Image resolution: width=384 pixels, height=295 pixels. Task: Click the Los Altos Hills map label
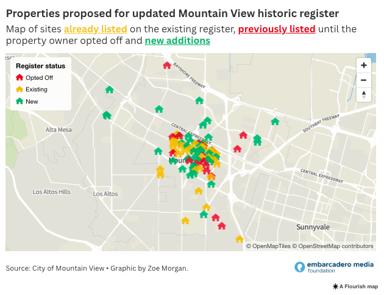[x=52, y=192]
